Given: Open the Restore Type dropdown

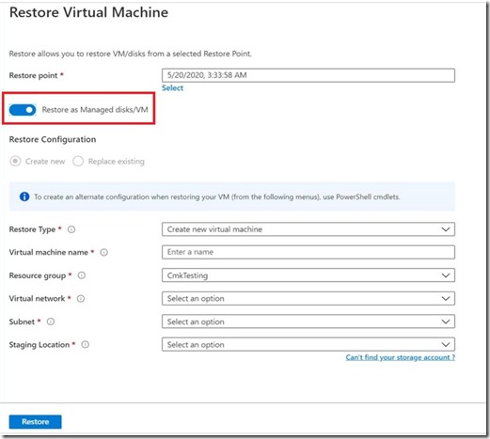Looking at the screenshot, I should tap(308, 229).
